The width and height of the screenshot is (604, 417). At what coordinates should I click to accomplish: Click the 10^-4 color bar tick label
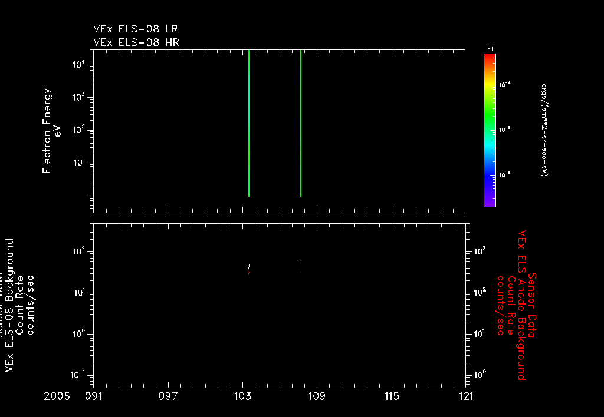point(505,85)
